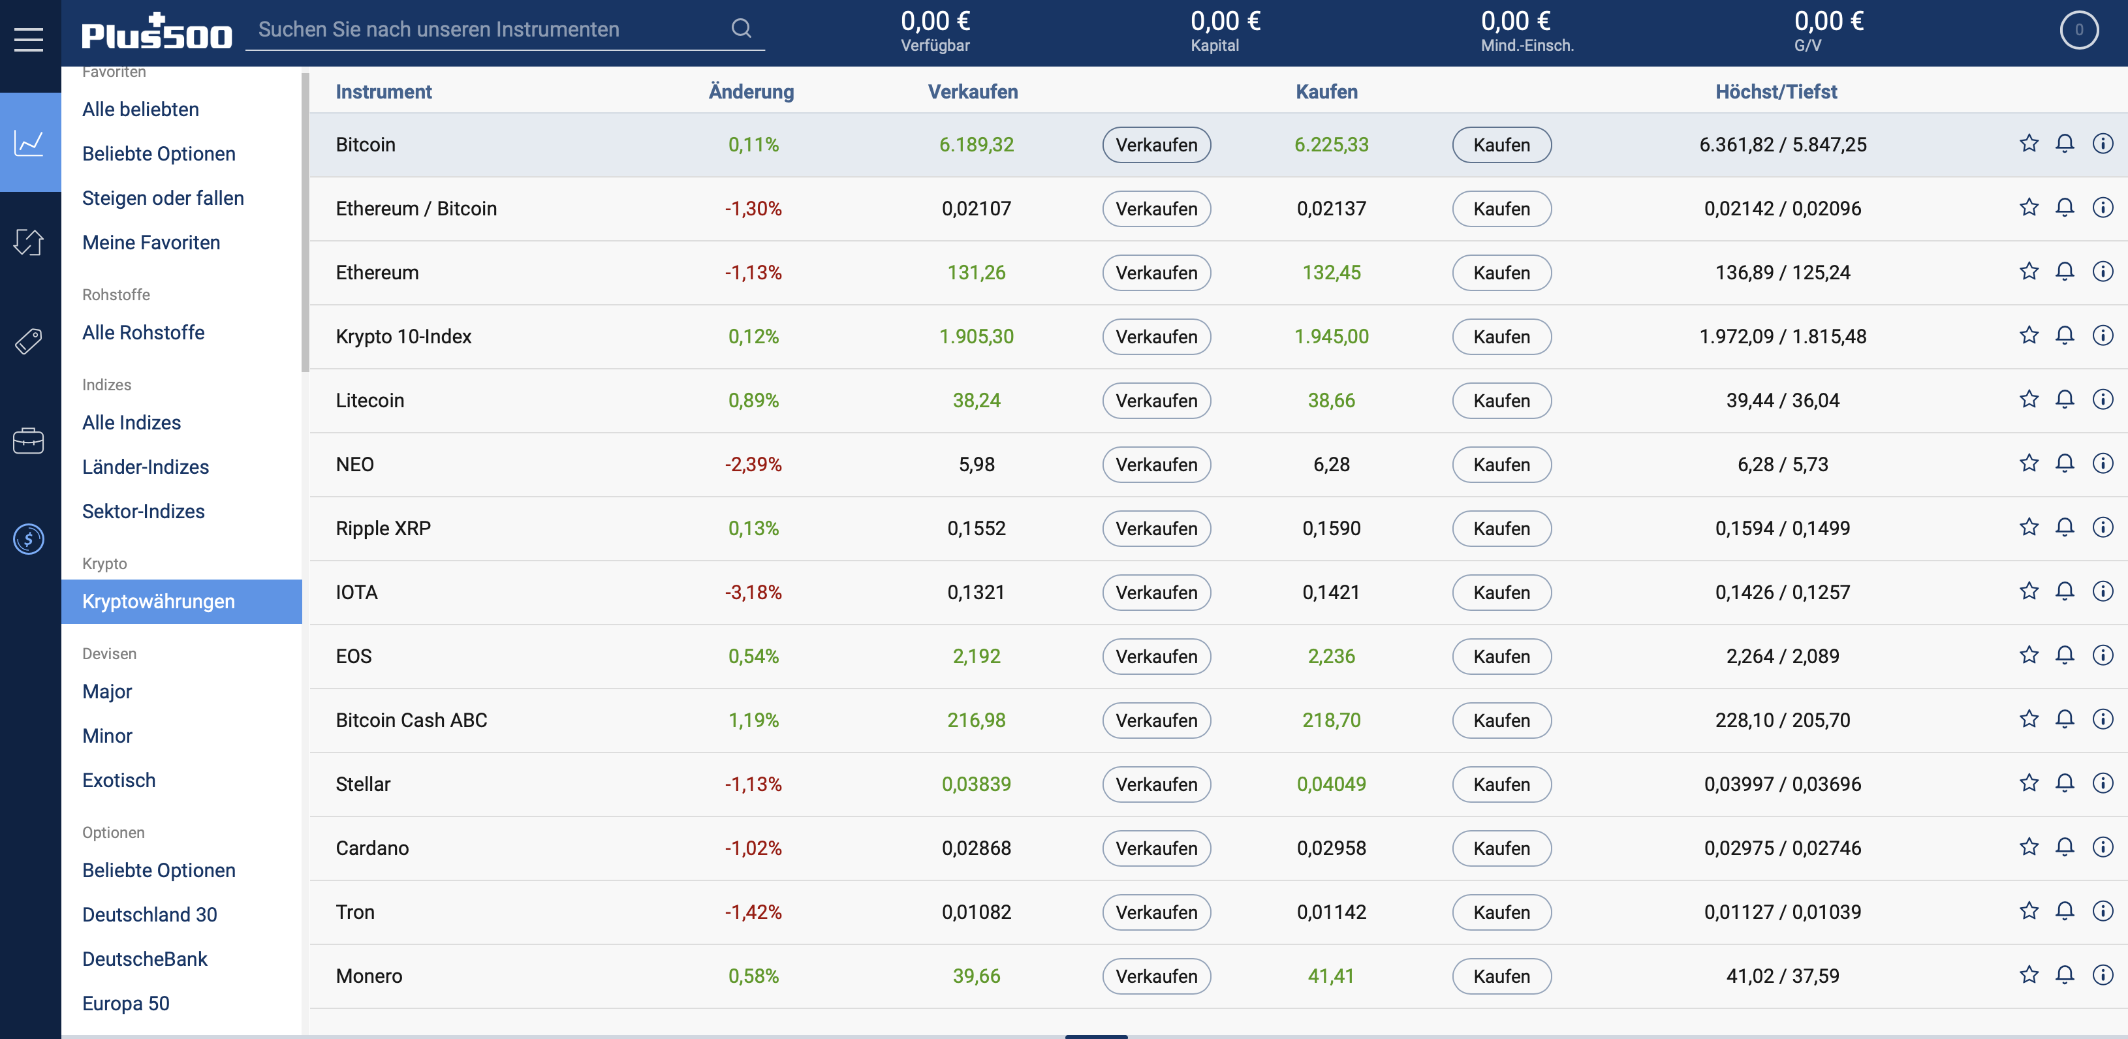The height and width of the screenshot is (1039, 2128).
Task: Mark Ripple XRP as favorite with the star
Action: (x=2028, y=527)
